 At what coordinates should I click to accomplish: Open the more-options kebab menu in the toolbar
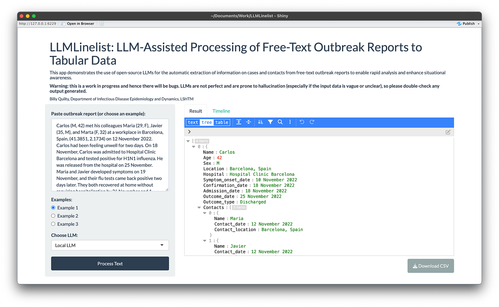click(x=290, y=122)
